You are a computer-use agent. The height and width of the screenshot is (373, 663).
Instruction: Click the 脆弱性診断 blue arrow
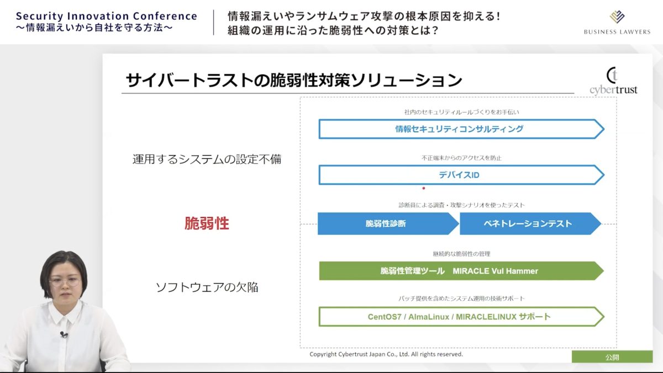tap(388, 223)
